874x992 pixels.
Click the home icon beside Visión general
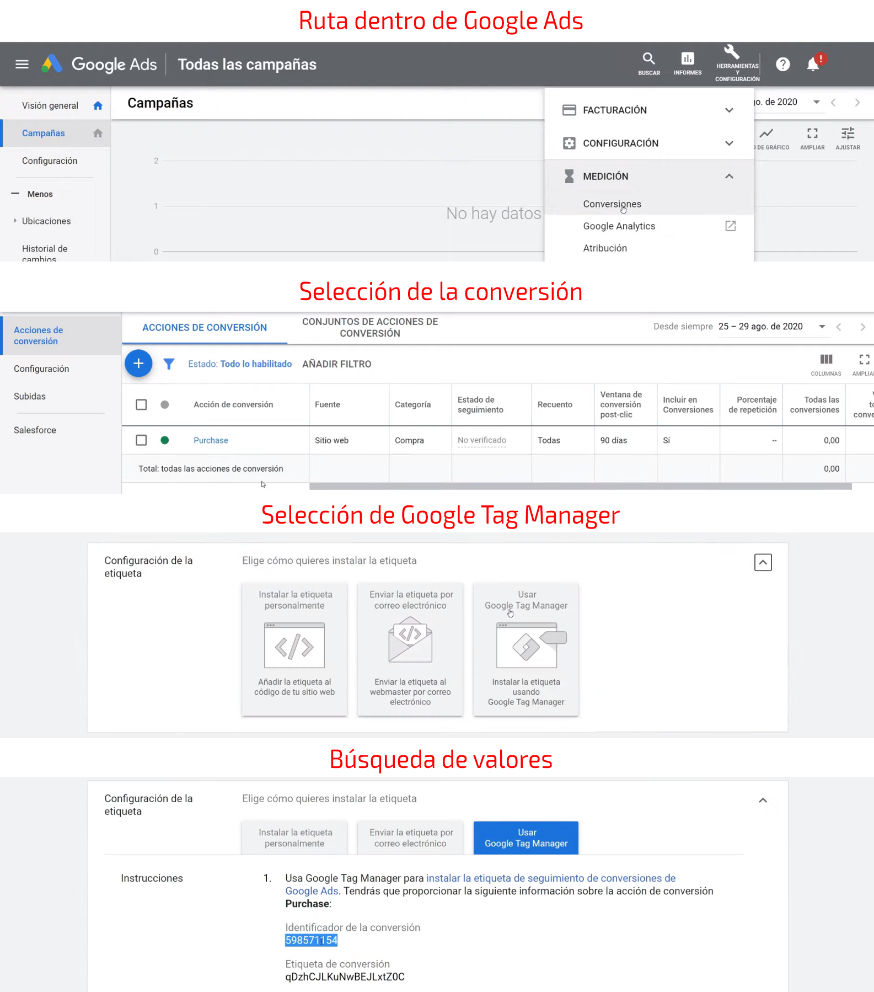[98, 105]
